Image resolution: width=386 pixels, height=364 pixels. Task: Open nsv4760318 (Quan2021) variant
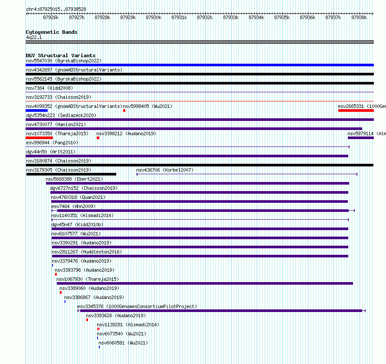pos(78,197)
